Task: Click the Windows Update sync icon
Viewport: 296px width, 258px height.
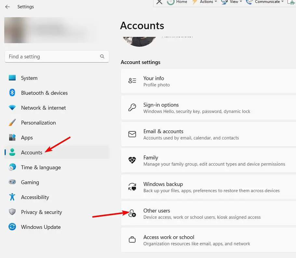Action: coord(12,227)
